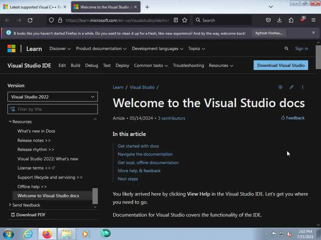Open the Windows Start orb
Screen dimensions: 321x240
[x=8, y=234]
